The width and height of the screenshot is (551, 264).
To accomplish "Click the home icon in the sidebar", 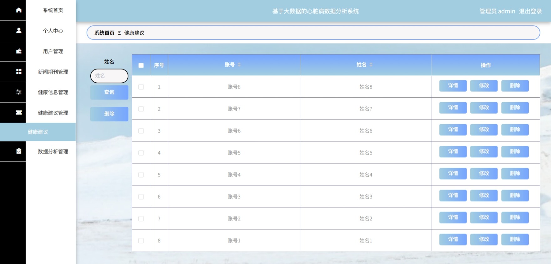I will (19, 10).
